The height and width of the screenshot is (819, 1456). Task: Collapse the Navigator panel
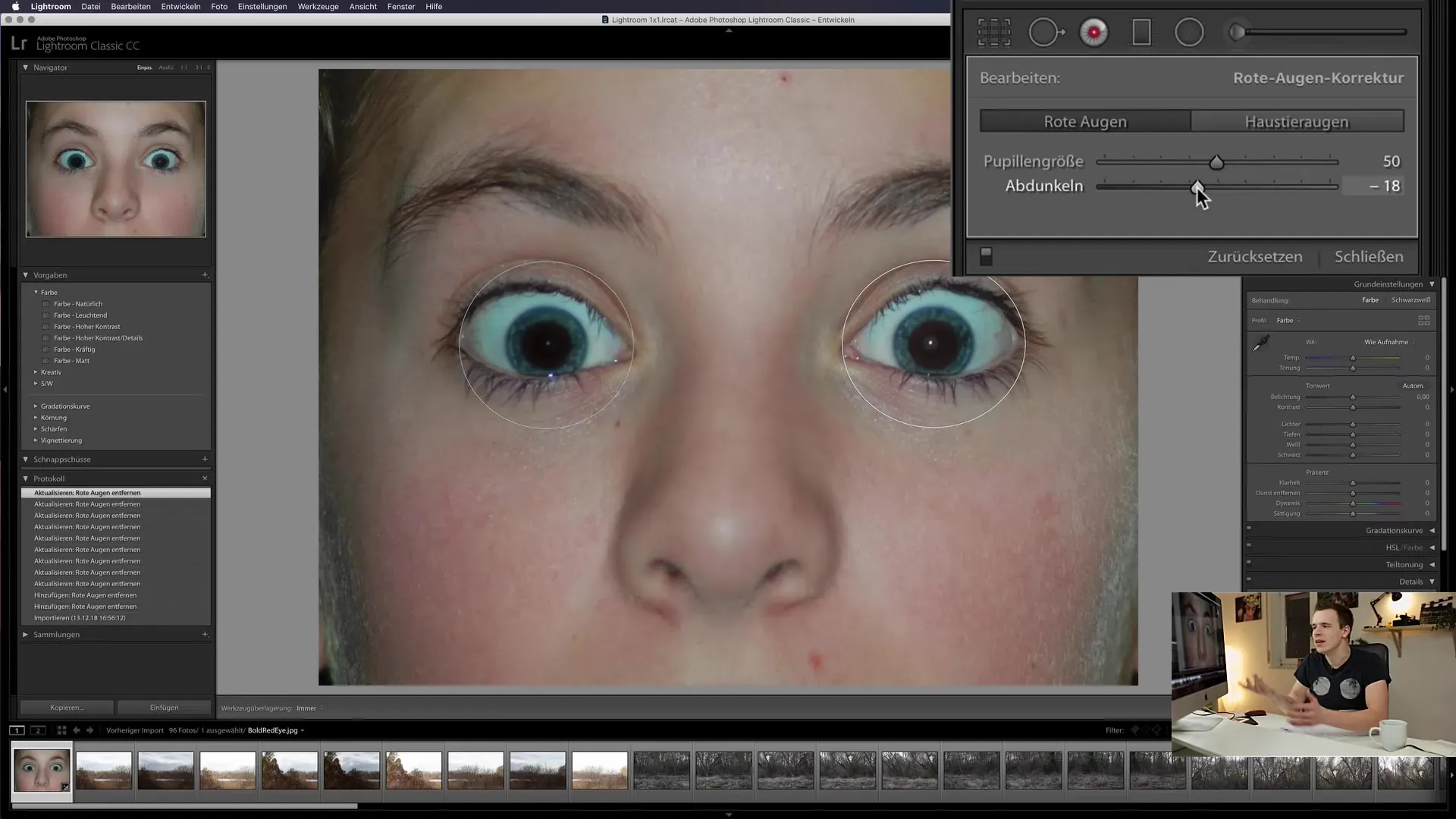point(26,67)
